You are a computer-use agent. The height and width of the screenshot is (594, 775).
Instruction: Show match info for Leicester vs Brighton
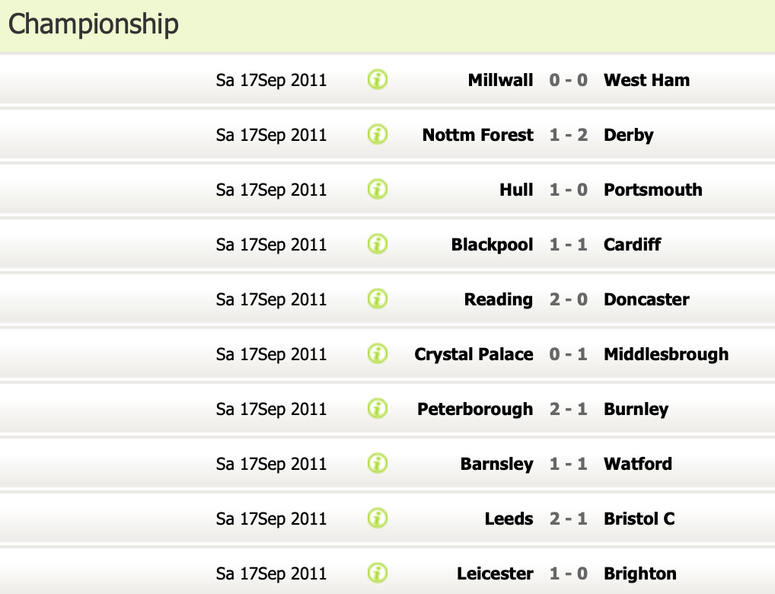(x=378, y=573)
